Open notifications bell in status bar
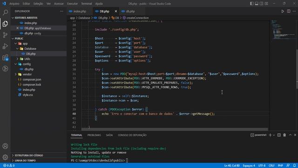The image size is (298, 168). click(294, 166)
